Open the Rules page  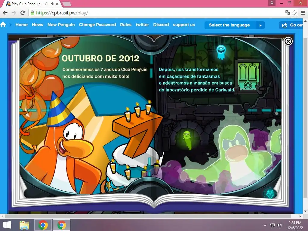coord(126,25)
